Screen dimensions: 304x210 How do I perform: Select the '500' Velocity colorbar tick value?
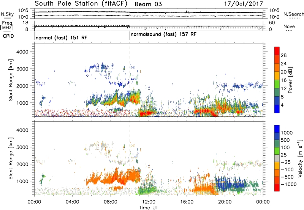pyautogui.click(x=285, y=140)
